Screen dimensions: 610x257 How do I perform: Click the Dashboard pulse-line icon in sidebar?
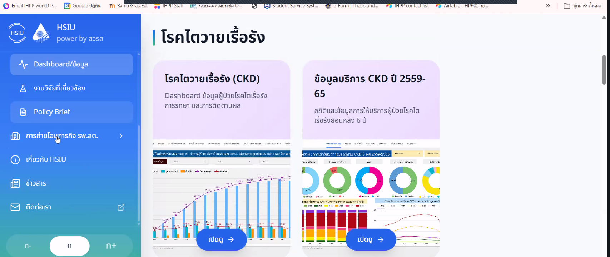(23, 64)
